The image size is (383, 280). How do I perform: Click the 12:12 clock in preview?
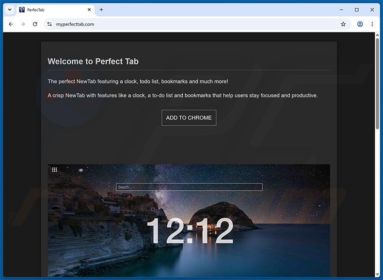[190, 231]
